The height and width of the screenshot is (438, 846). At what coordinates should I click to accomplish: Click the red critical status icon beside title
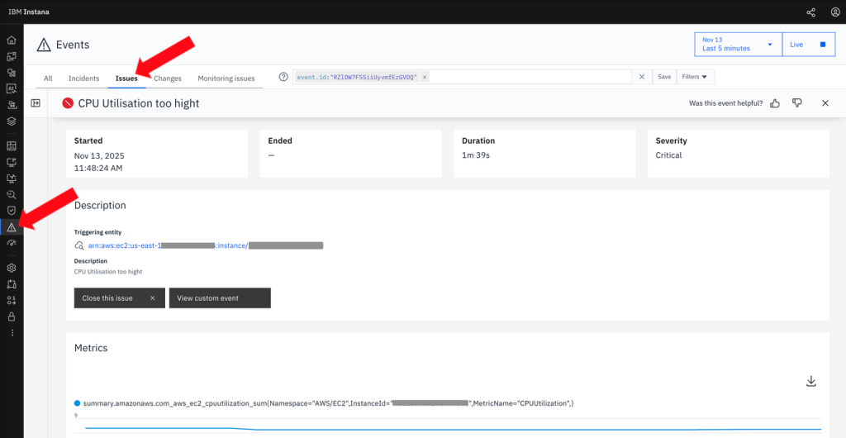tap(68, 103)
